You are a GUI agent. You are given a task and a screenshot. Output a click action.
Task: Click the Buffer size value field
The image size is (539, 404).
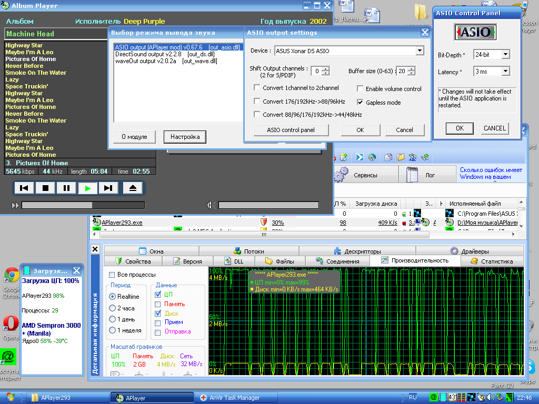click(402, 71)
